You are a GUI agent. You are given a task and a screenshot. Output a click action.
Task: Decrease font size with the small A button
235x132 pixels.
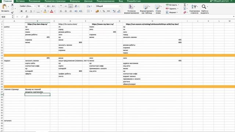point(53,6)
